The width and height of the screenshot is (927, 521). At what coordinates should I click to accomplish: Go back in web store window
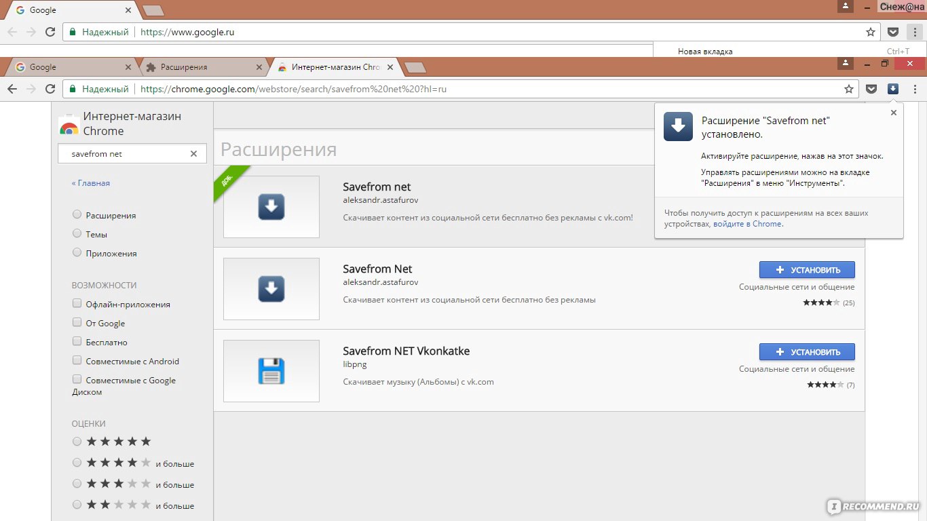pos(12,89)
